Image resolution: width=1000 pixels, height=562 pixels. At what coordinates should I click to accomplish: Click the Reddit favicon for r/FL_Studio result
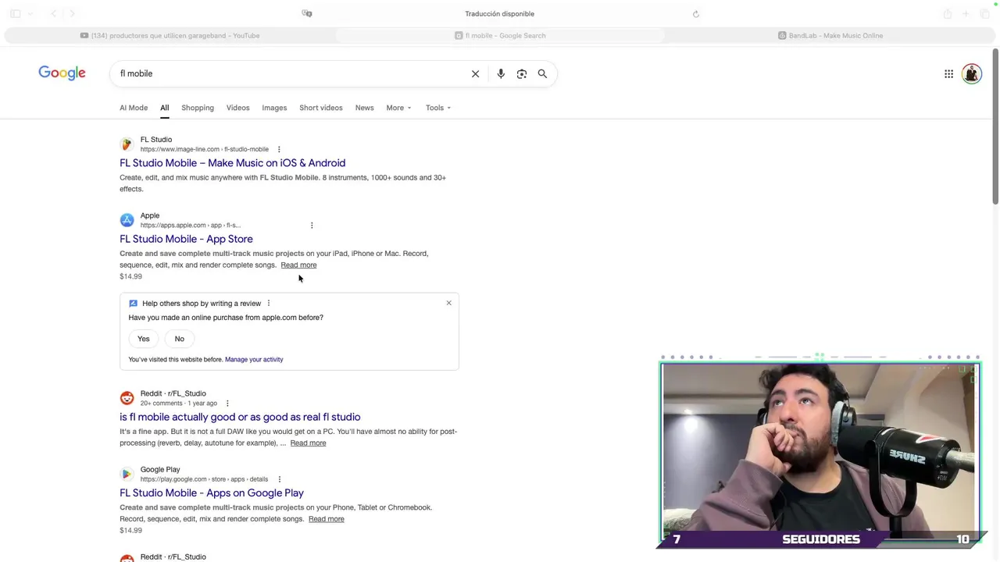[x=127, y=398]
